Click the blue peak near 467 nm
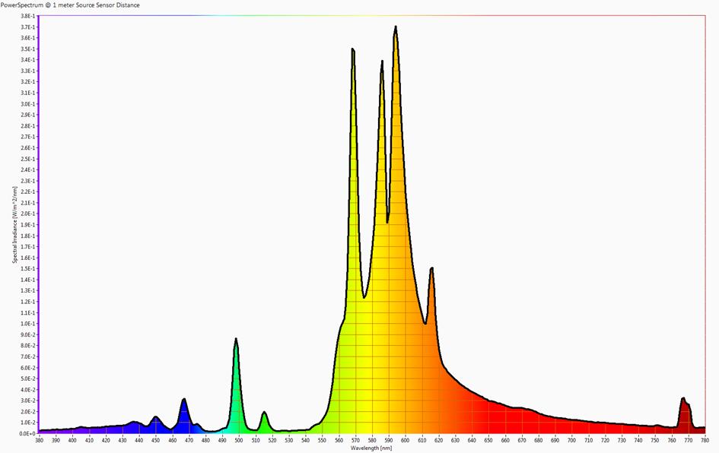 point(184,401)
